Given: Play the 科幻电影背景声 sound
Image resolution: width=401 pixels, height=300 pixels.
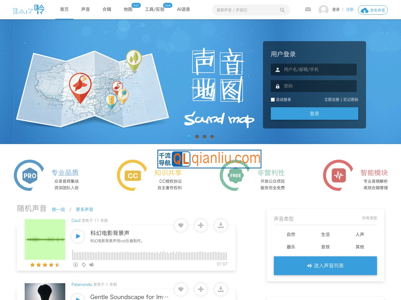Looking at the screenshot, I should [x=78, y=236].
